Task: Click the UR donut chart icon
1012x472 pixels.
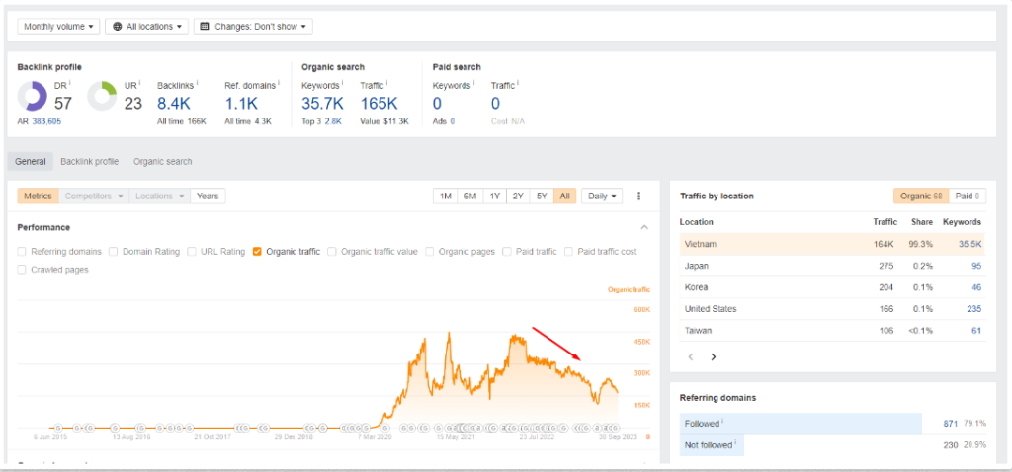Action: point(102,96)
